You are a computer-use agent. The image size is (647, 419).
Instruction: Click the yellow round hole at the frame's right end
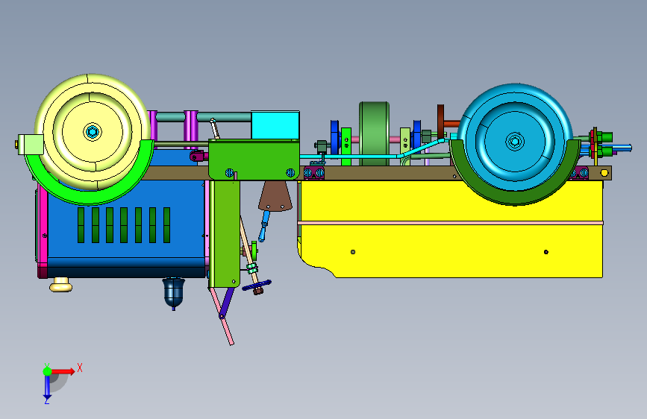(604, 173)
